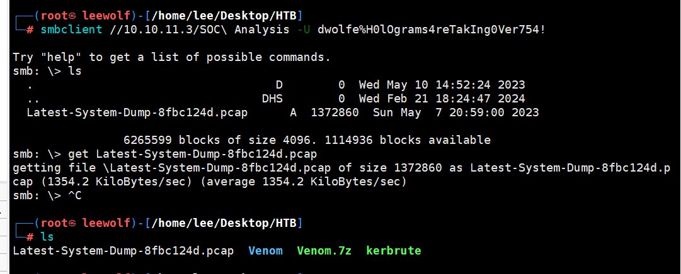Click the green Venom.7z archive name
This screenshot has height=274, width=681.
(324, 251)
